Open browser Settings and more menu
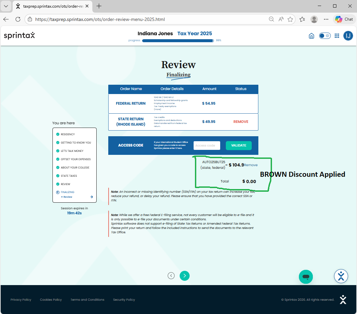The height and width of the screenshot is (314, 357). pyautogui.click(x=326, y=19)
